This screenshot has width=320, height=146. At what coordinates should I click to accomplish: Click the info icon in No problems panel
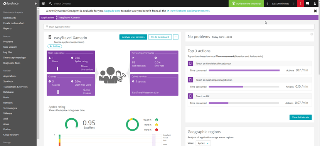[312, 34]
